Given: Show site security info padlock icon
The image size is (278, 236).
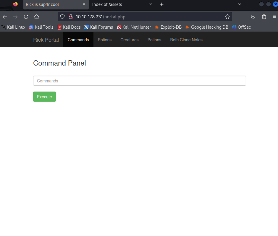Looking at the screenshot, I should [x=70, y=17].
